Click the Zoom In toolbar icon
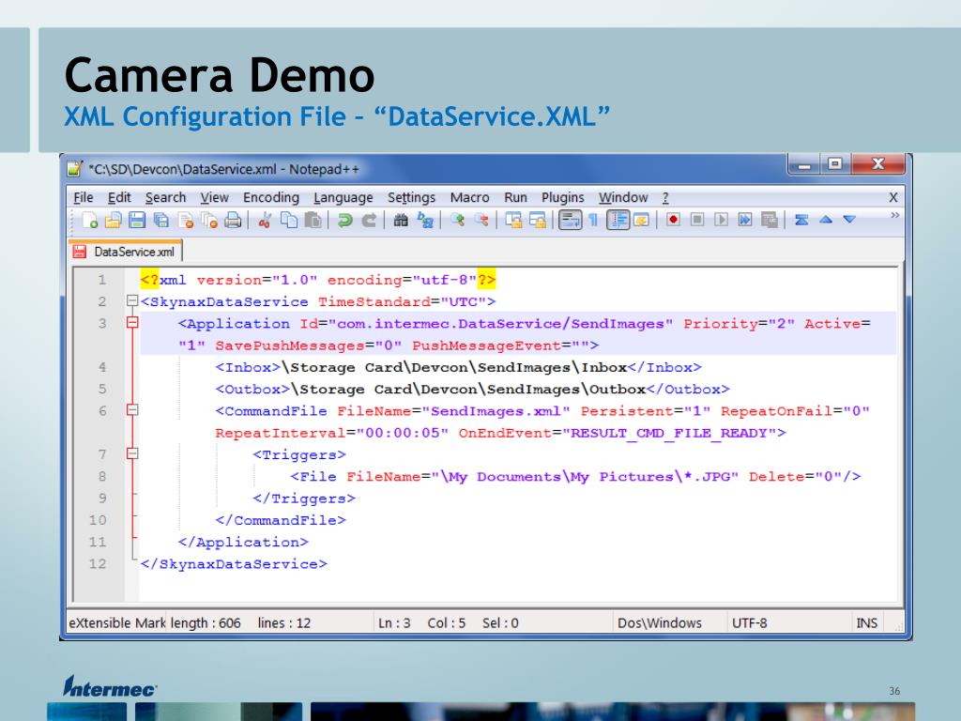Viewport: 961px width, 721px height. coord(457,220)
